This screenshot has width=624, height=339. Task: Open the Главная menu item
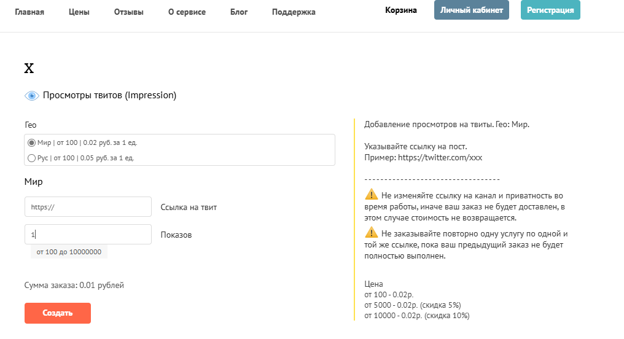(x=29, y=12)
